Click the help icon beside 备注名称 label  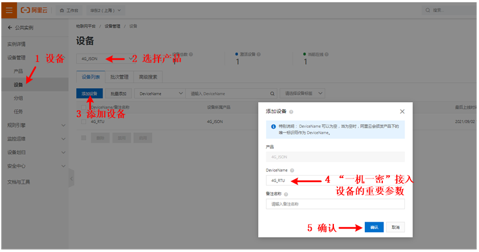pos(286,194)
